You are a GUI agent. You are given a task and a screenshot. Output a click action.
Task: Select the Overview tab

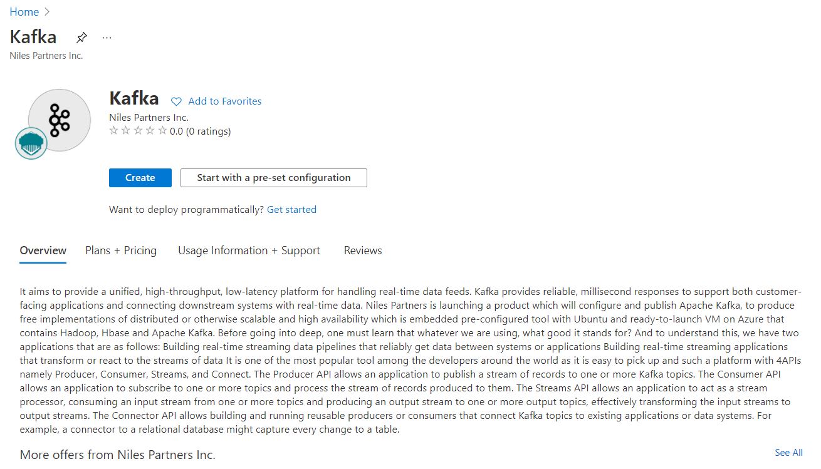43,250
